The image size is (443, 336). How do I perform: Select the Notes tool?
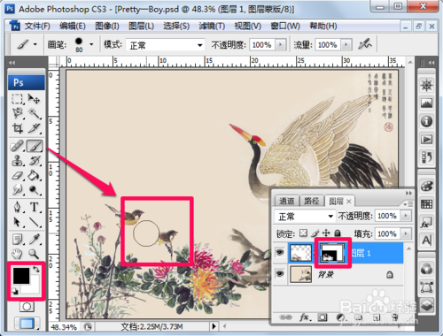pos(18,240)
